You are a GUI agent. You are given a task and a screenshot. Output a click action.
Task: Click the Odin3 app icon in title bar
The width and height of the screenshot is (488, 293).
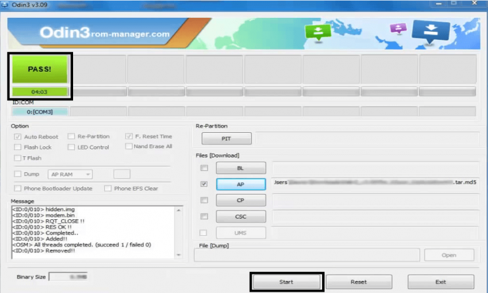(x=5, y=4)
